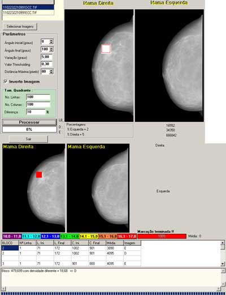Click the Variação (graus) input field
Image resolution: width=226 pixels, height=295 pixels.
[x=46, y=57]
